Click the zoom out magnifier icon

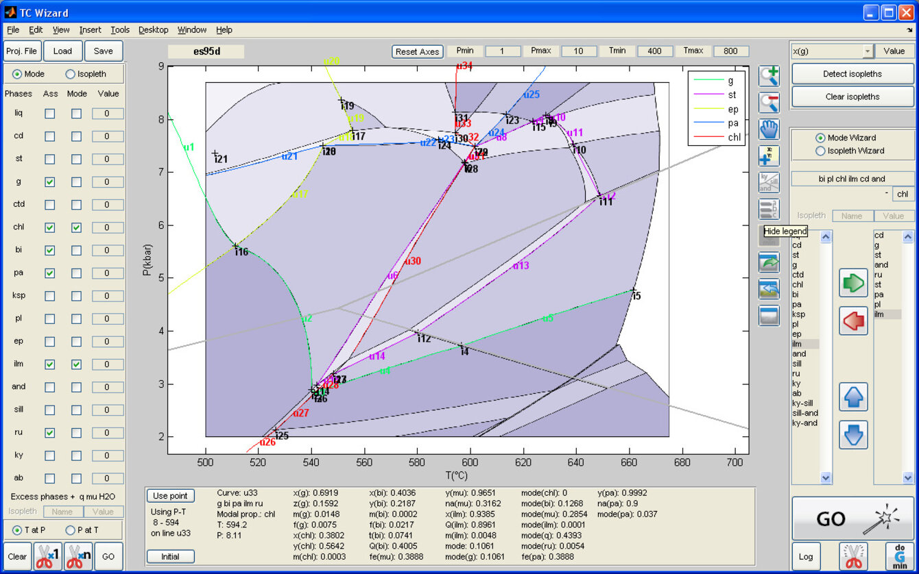coord(769,103)
